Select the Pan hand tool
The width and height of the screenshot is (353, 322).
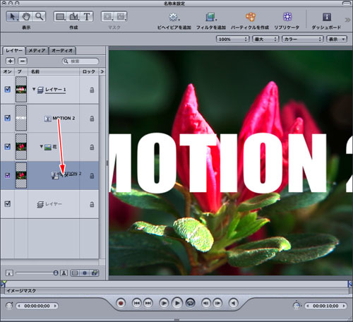(26, 17)
